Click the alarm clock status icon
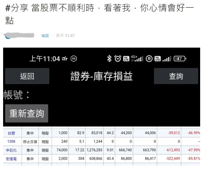This screenshot has height=169, width=203. [118, 59]
